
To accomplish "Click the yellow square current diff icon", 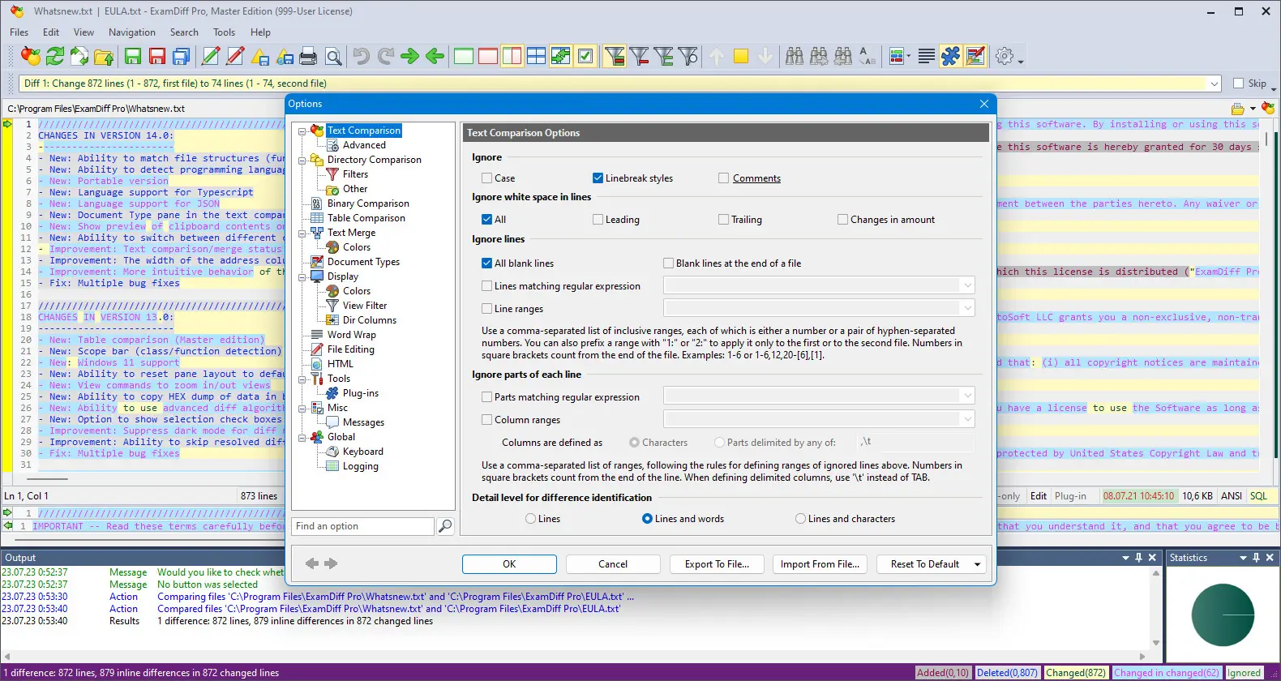I will pos(741,56).
